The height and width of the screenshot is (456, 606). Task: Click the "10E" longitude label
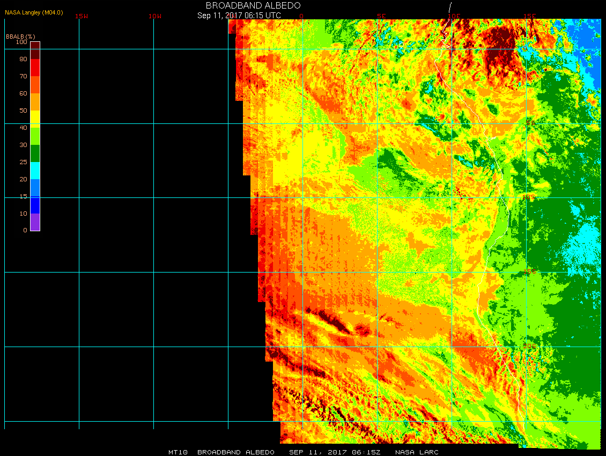(454, 16)
